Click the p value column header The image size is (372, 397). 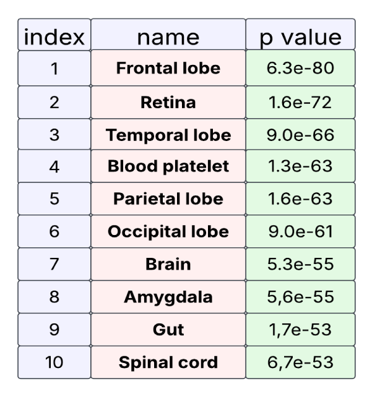[300, 36]
